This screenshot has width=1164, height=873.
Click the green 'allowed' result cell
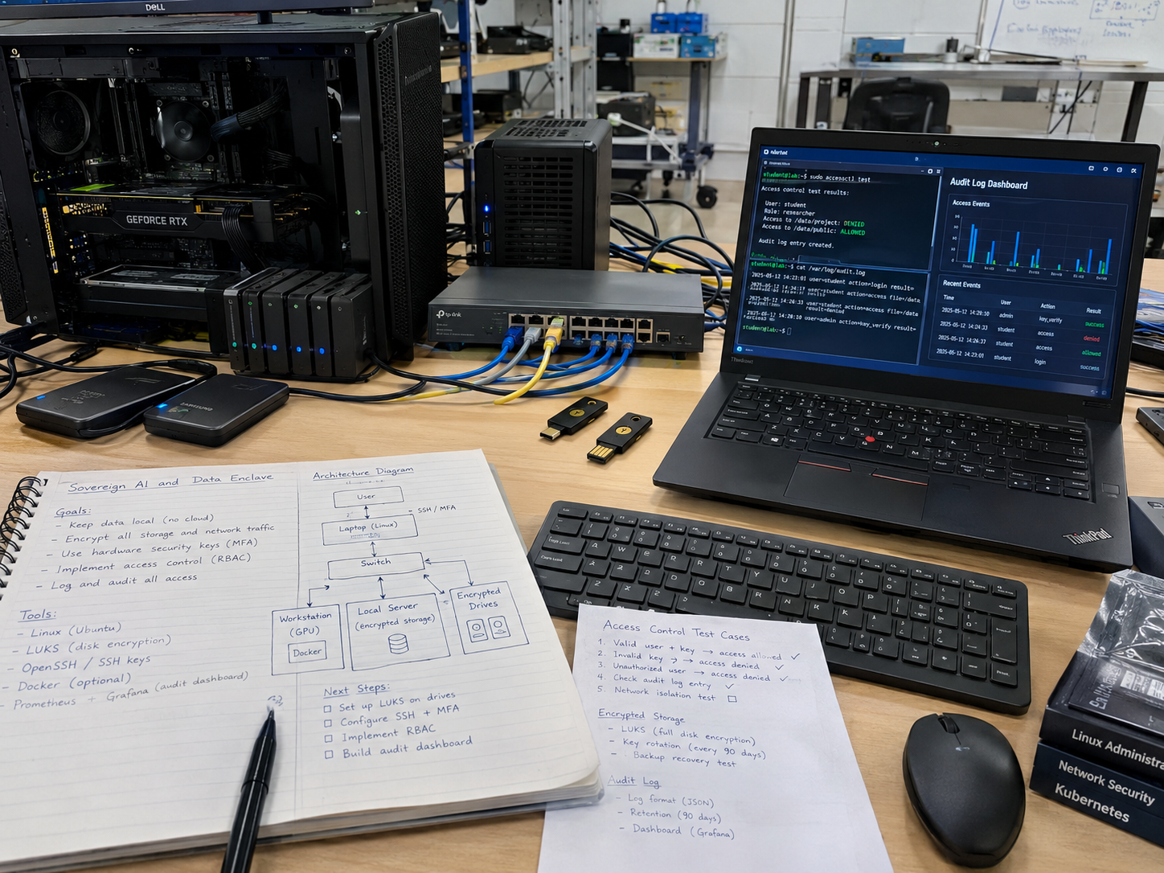(x=1092, y=353)
